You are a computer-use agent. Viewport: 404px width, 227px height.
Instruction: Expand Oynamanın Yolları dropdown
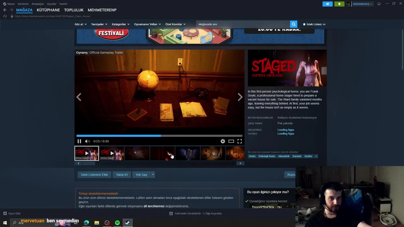pos(147,24)
